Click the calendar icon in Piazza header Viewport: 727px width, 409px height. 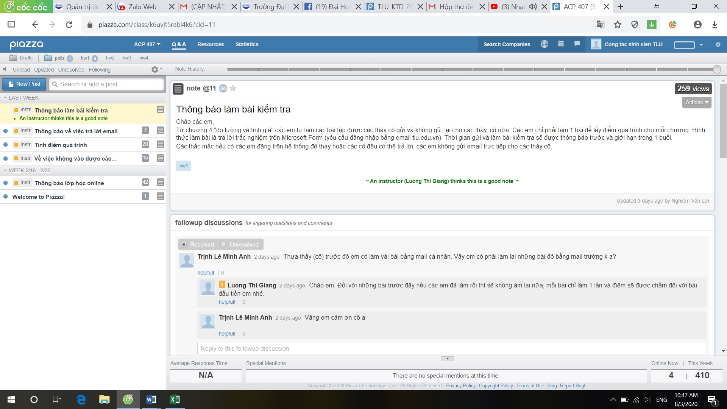click(x=561, y=44)
